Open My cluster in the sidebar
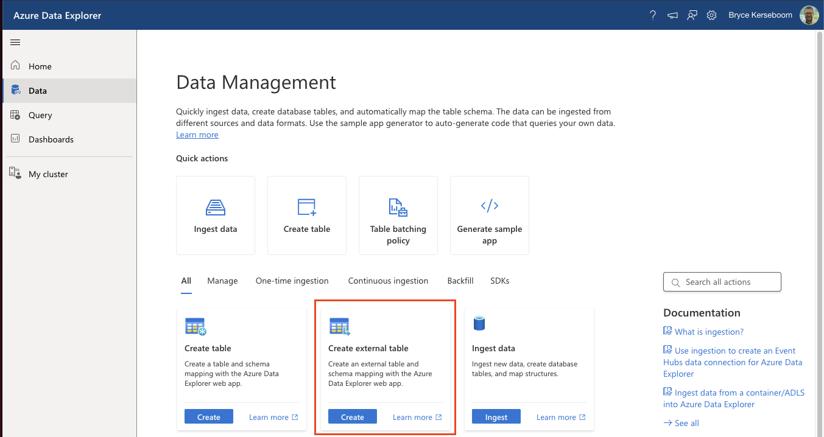 [48, 174]
